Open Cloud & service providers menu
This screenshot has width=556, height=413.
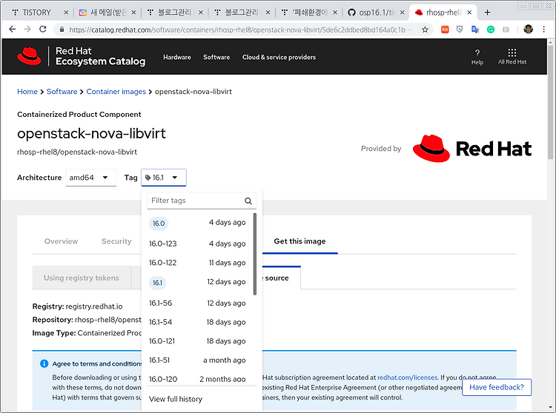279,57
